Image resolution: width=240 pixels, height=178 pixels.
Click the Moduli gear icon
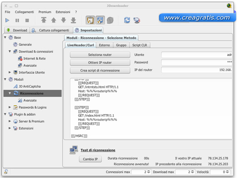11,79
